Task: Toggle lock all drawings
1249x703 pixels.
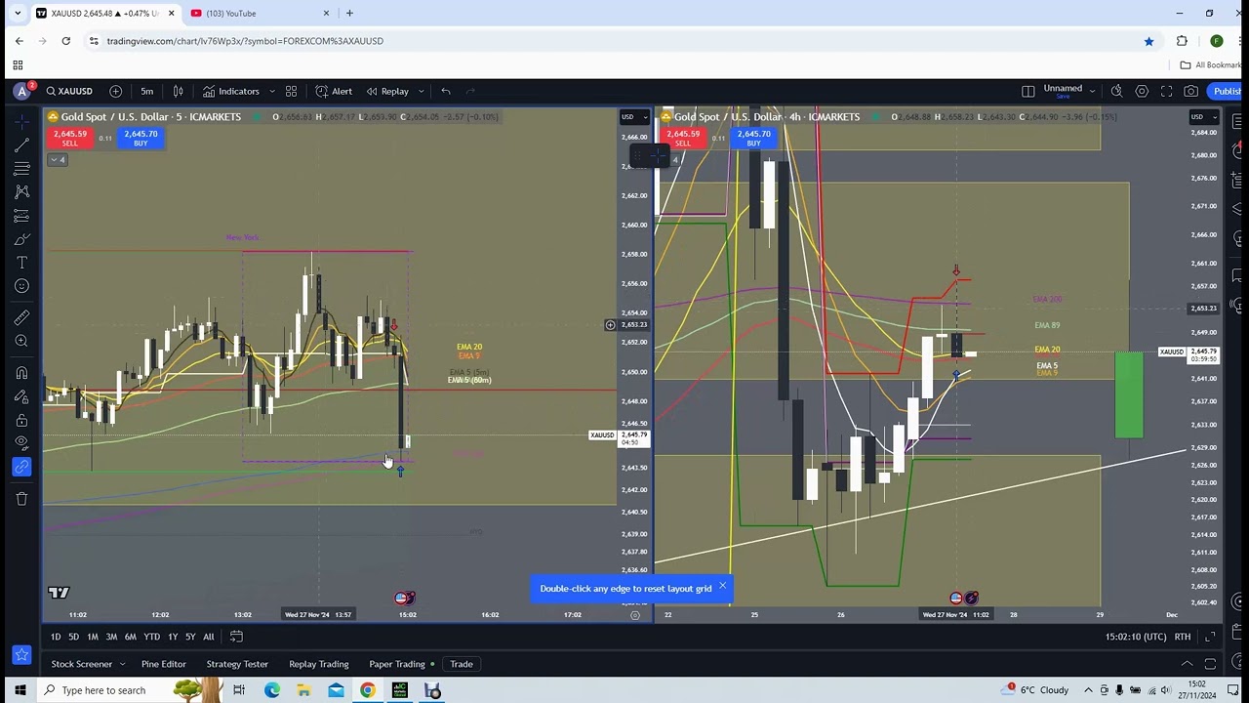Action: click(x=21, y=420)
